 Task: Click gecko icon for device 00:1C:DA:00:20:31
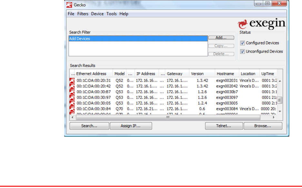[72, 80]
